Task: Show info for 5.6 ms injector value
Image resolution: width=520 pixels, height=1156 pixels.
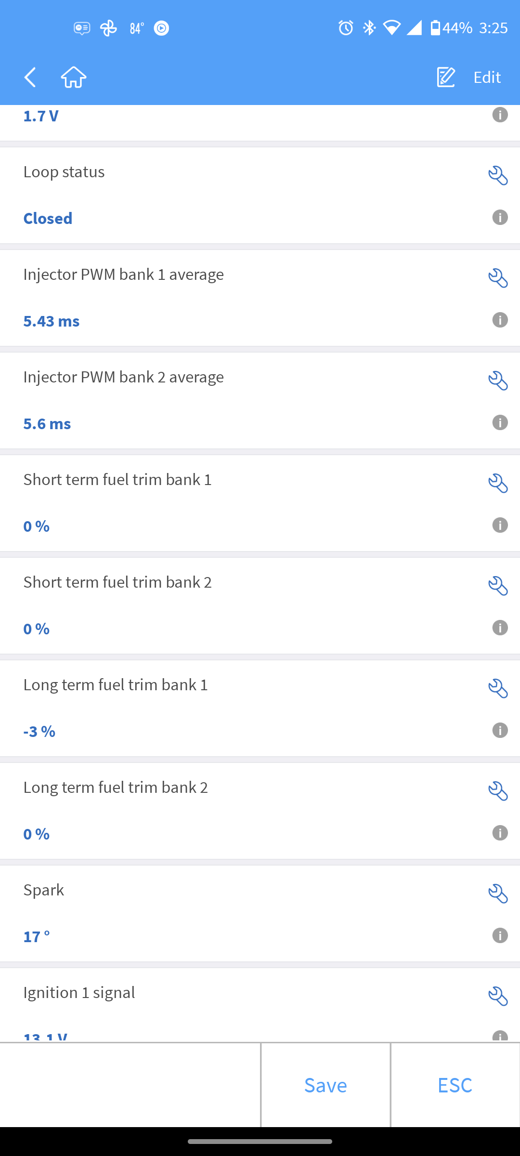Action: [x=500, y=422]
